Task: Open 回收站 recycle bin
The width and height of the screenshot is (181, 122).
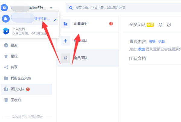Action: (x=26, y=100)
